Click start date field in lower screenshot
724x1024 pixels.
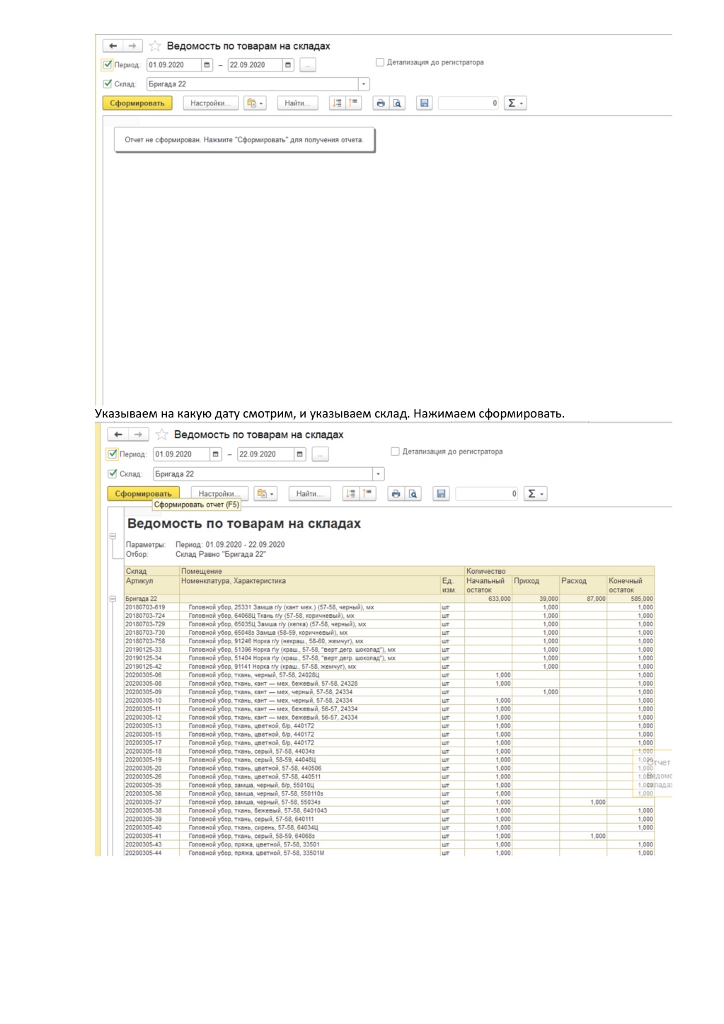[181, 454]
